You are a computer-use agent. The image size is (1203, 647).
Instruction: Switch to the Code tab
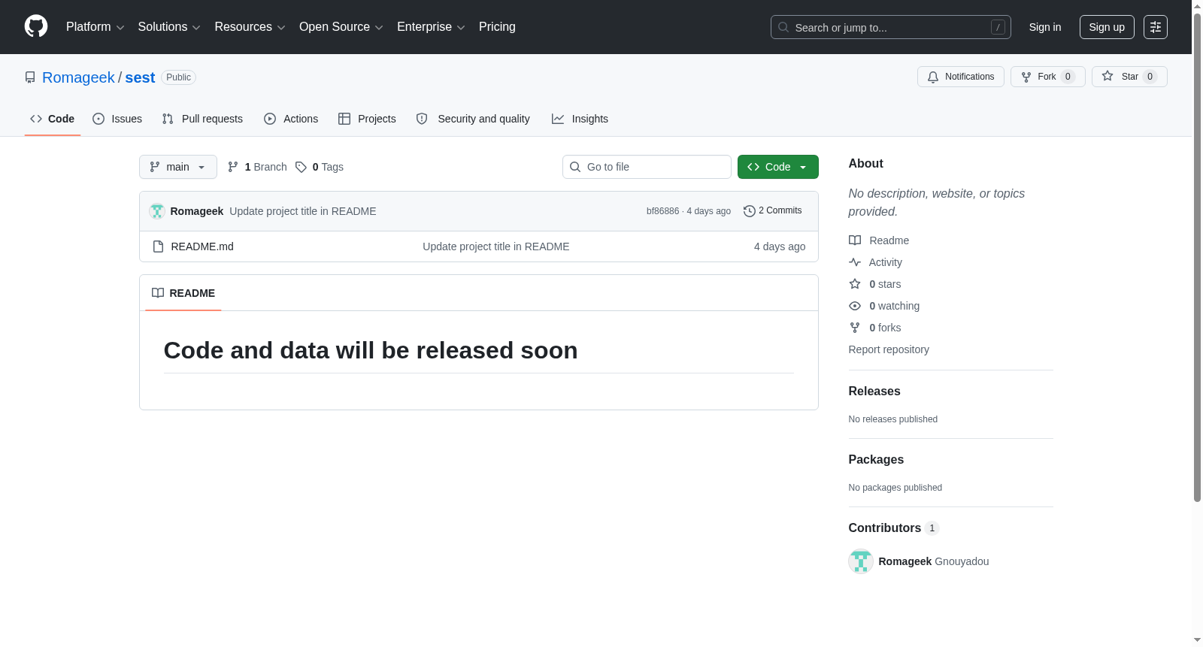tap(52, 119)
